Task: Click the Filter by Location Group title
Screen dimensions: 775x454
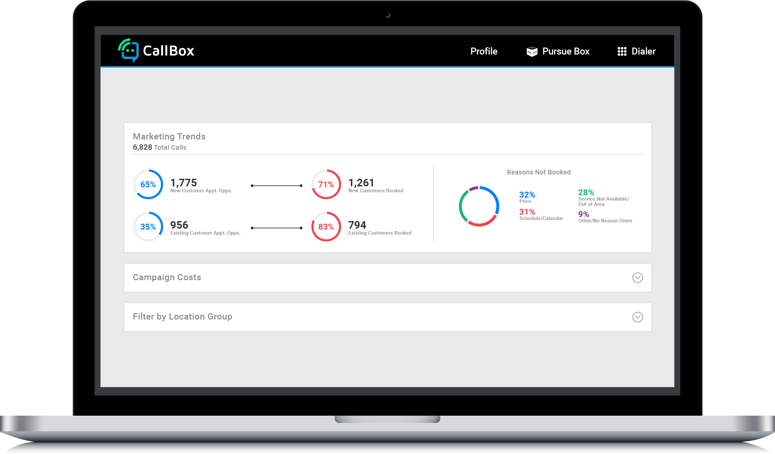Action: click(x=182, y=317)
